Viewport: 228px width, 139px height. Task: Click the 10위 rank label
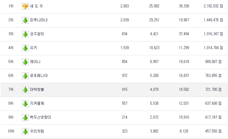(x=11, y=131)
